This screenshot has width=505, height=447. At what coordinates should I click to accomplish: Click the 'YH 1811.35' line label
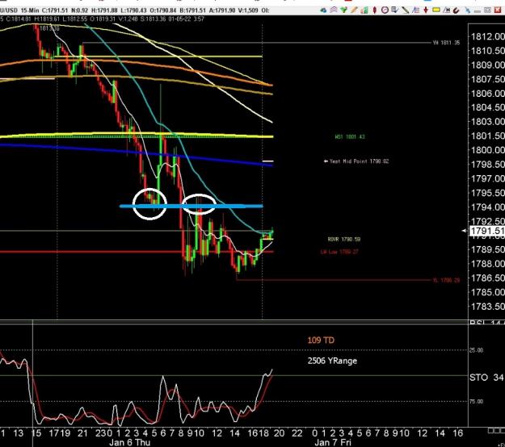[x=446, y=43]
